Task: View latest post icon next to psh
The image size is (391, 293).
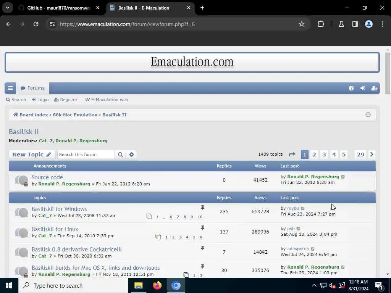Action: click(x=298, y=229)
